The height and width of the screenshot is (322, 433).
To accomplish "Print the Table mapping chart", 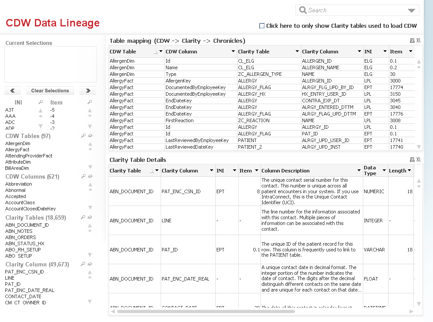I will pos(412,41).
